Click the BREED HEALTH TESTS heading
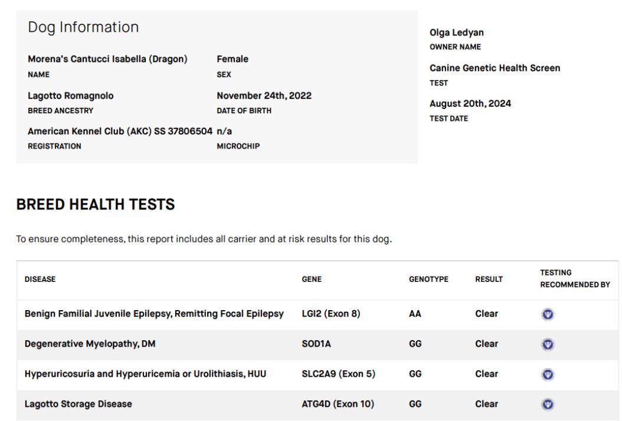 click(96, 205)
